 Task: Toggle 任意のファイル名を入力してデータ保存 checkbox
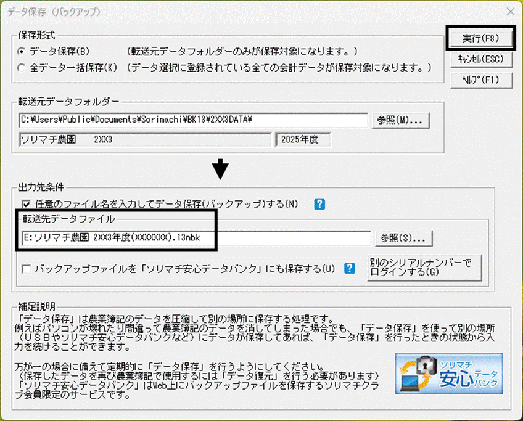tap(26, 204)
